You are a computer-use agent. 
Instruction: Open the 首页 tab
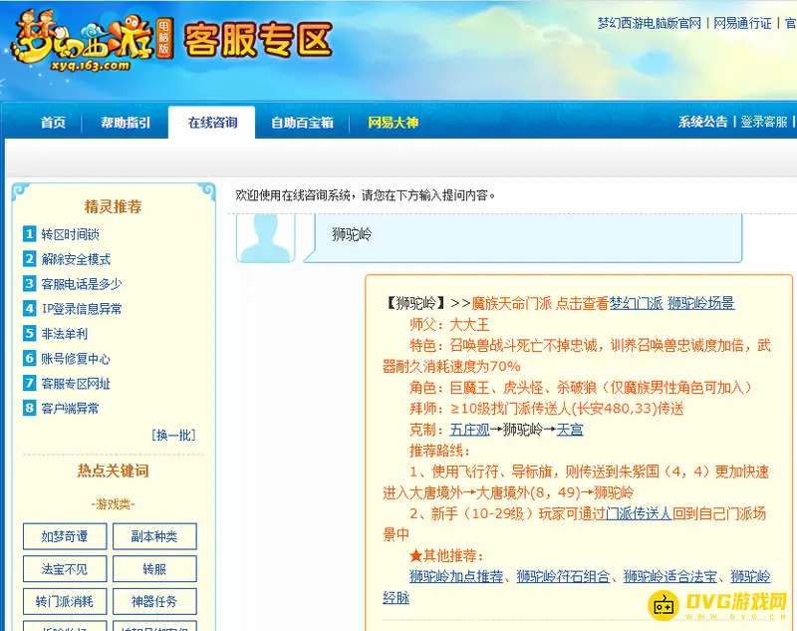click(x=53, y=123)
